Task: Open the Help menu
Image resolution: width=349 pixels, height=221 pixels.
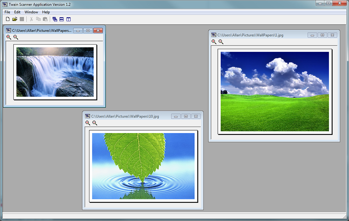Action: pyautogui.click(x=46, y=12)
